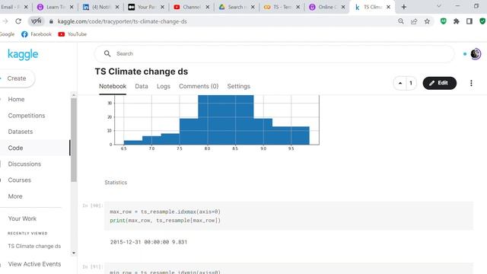Viewport: 487px width, 274px height.
Task: Open the Facebook bookmark
Action: coord(37,34)
